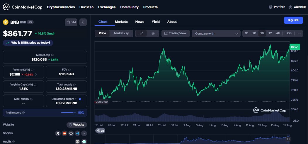
Task: Switch to the About tab
Action: [x=172, y=22]
